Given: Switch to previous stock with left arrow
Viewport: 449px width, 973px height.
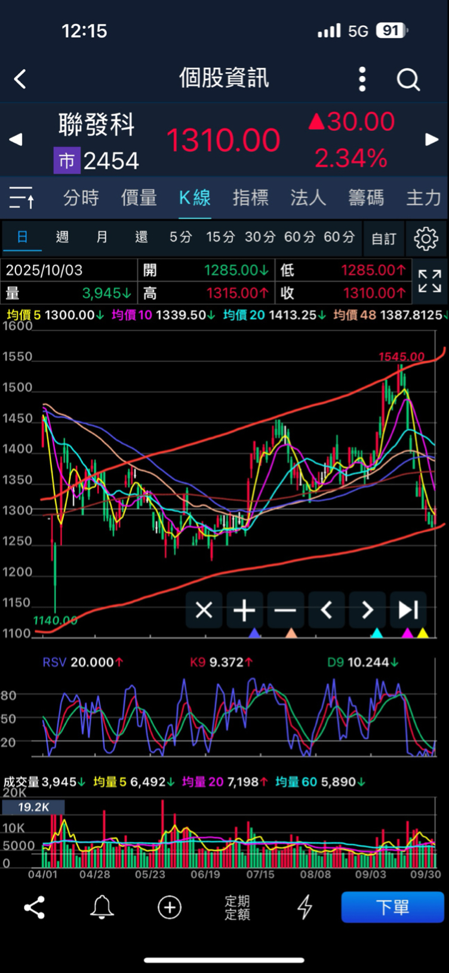Looking at the screenshot, I should pyautogui.click(x=16, y=140).
